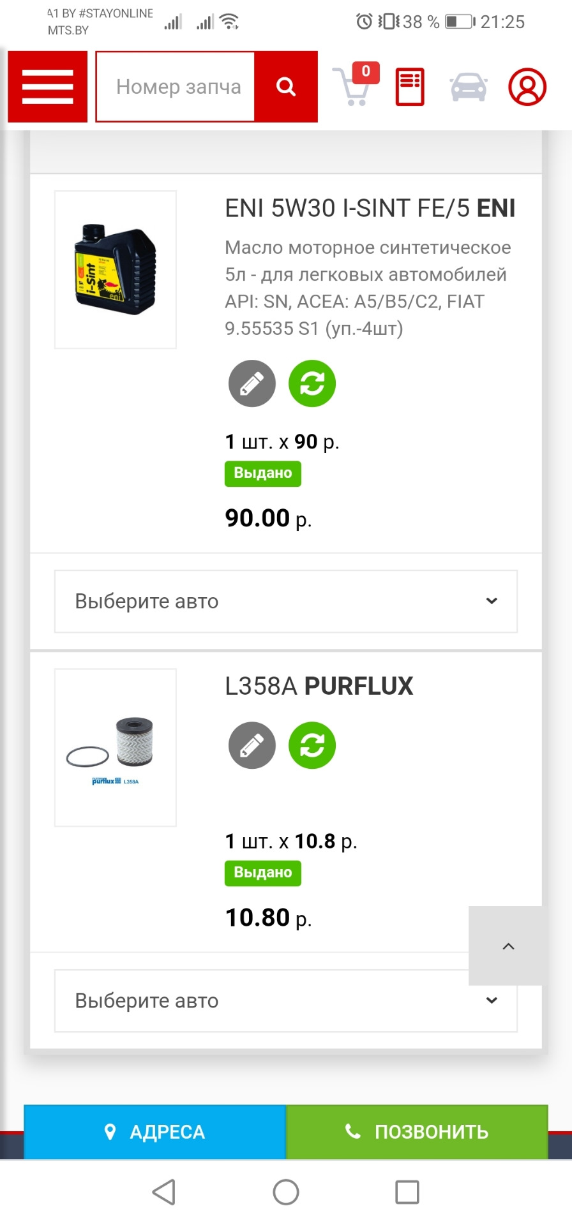
Task: Edit the ENI 5W30 oil item
Action: point(252,383)
